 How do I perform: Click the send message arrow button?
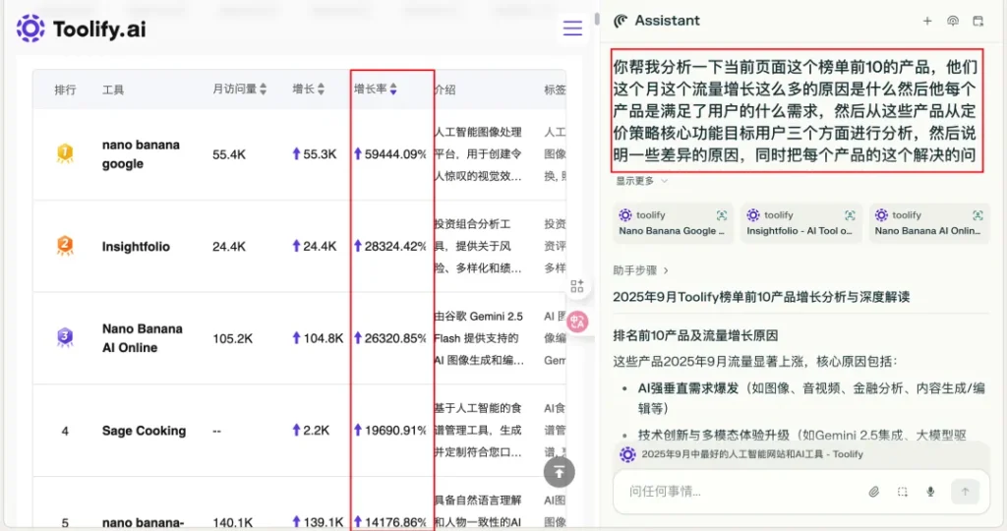click(965, 492)
